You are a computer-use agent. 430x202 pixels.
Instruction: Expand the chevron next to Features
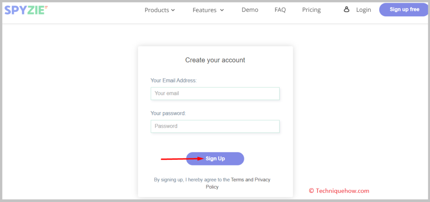[x=222, y=10]
